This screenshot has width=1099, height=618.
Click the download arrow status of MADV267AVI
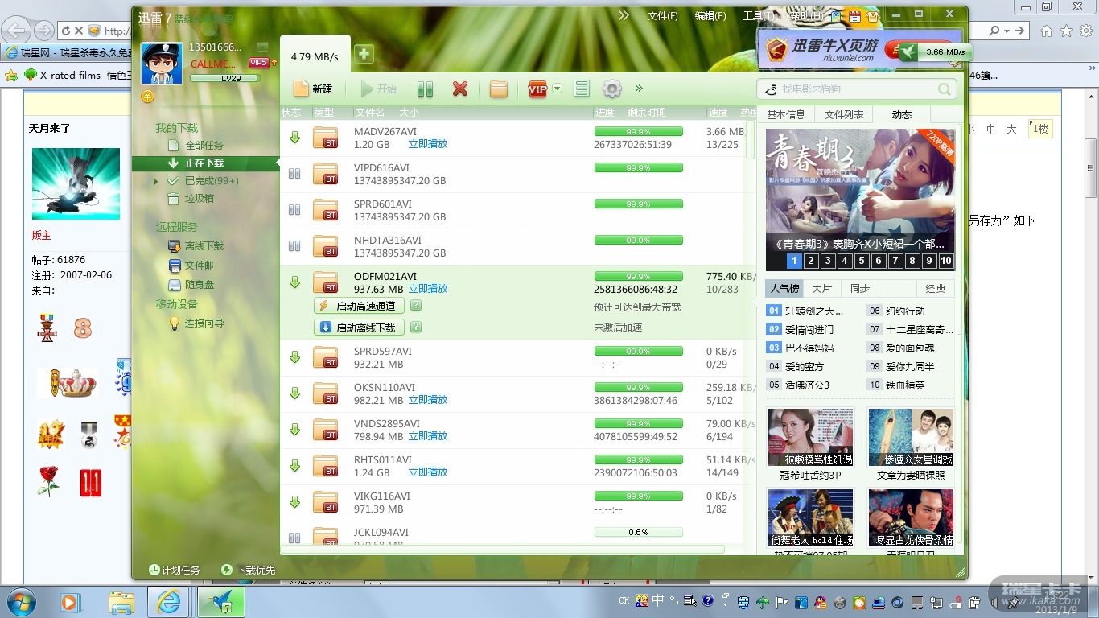(294, 138)
